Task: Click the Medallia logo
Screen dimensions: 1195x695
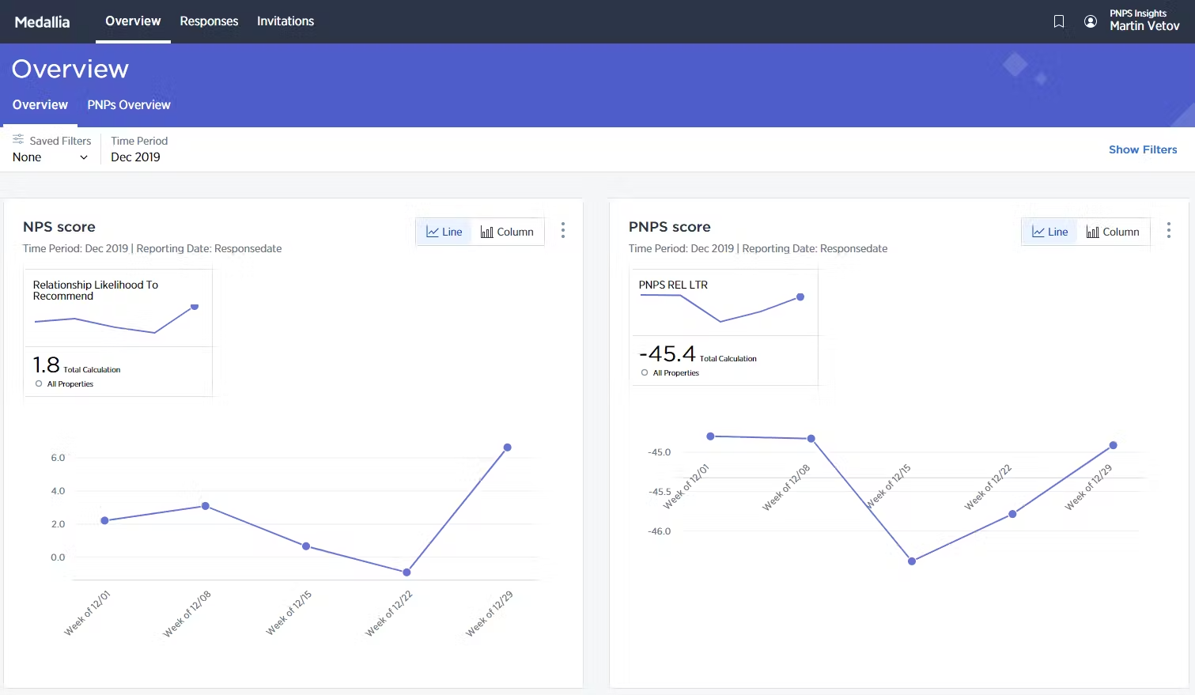Action: 43,22
